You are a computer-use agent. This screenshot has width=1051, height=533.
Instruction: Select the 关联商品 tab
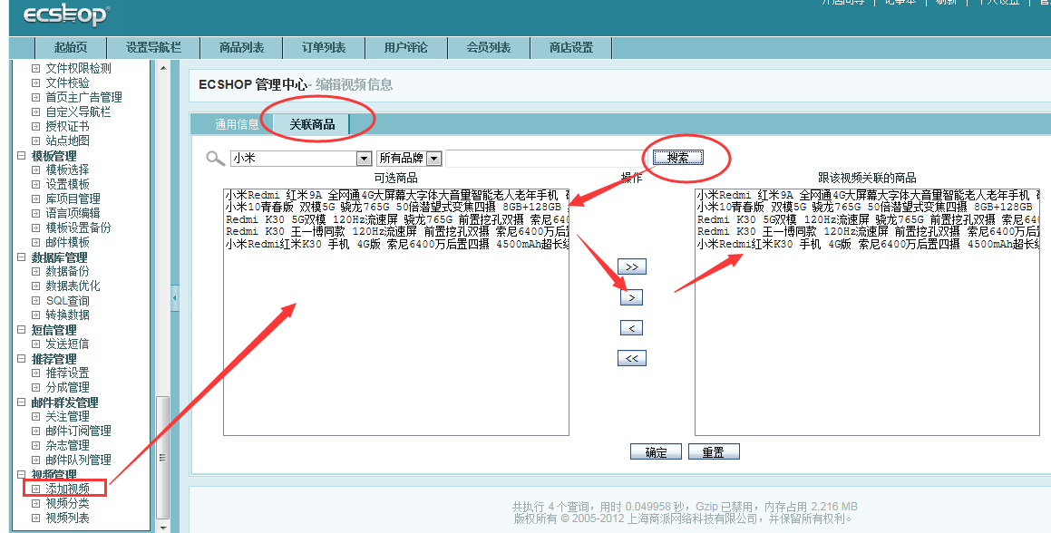pos(312,124)
